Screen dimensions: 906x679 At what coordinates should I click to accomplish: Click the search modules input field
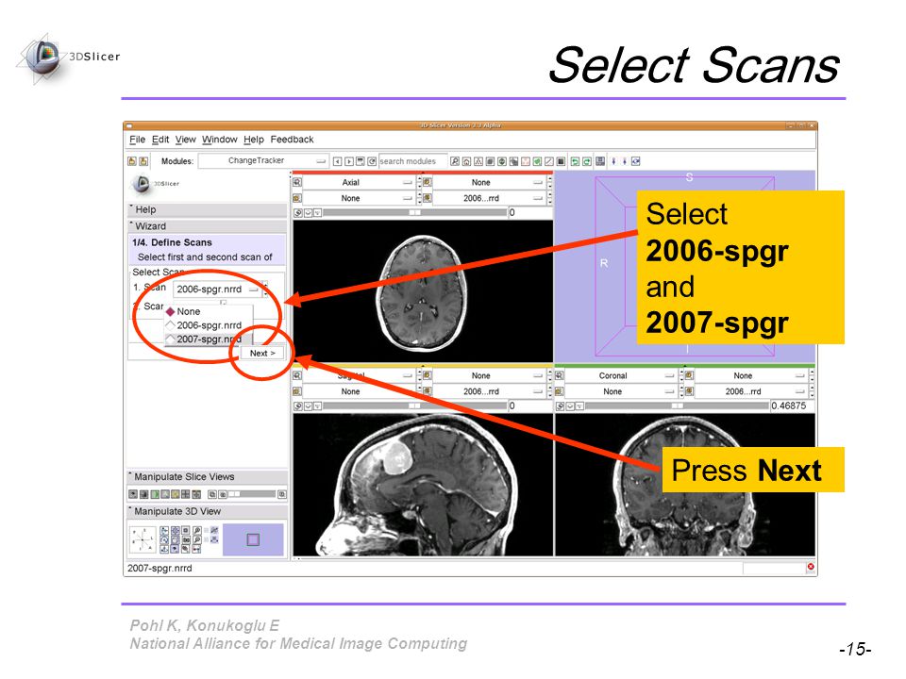point(412,161)
